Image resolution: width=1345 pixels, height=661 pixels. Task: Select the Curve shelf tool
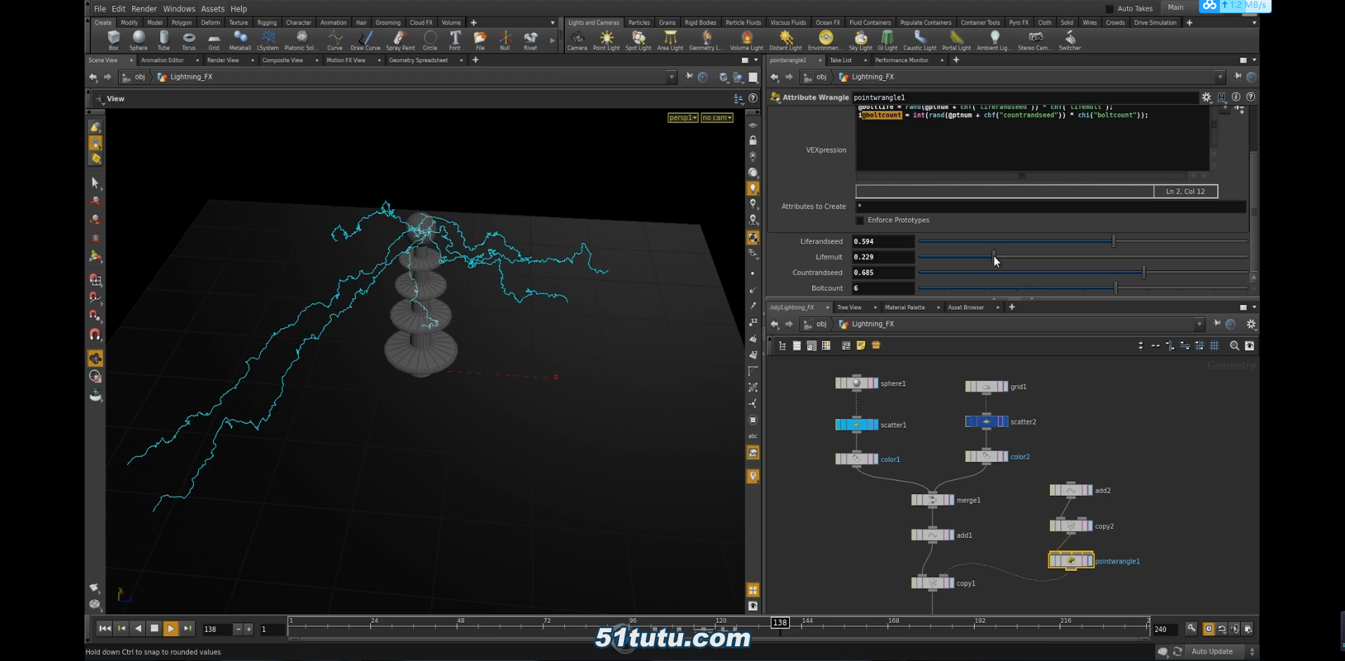[334, 40]
